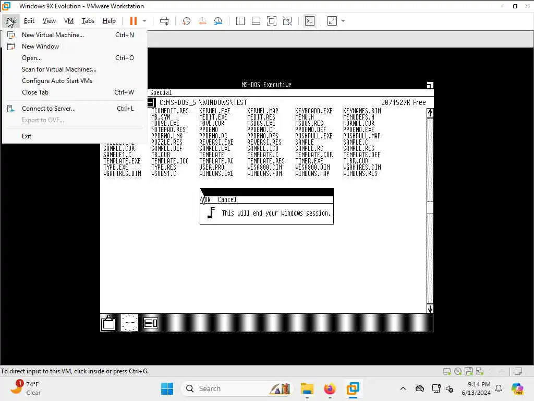Open Firefox from taskbar
The image size is (534, 401).
330,388
